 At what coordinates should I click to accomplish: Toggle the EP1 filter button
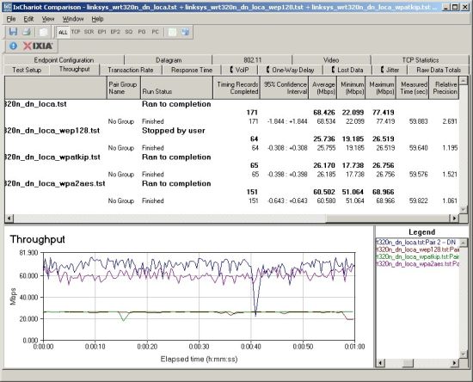[102, 32]
